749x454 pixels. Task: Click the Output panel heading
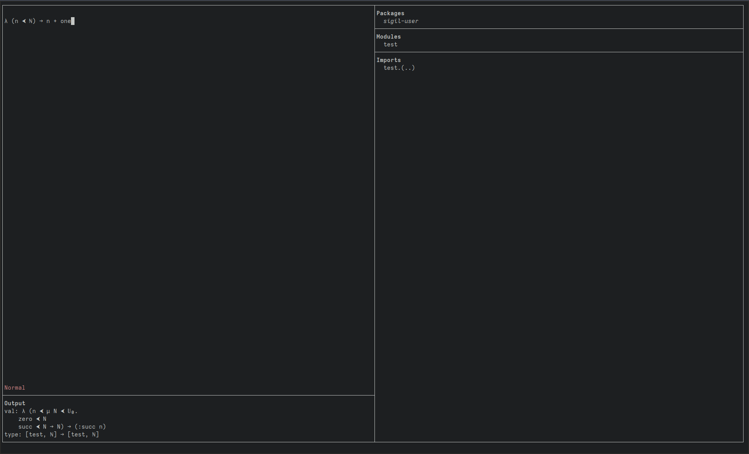click(x=15, y=403)
